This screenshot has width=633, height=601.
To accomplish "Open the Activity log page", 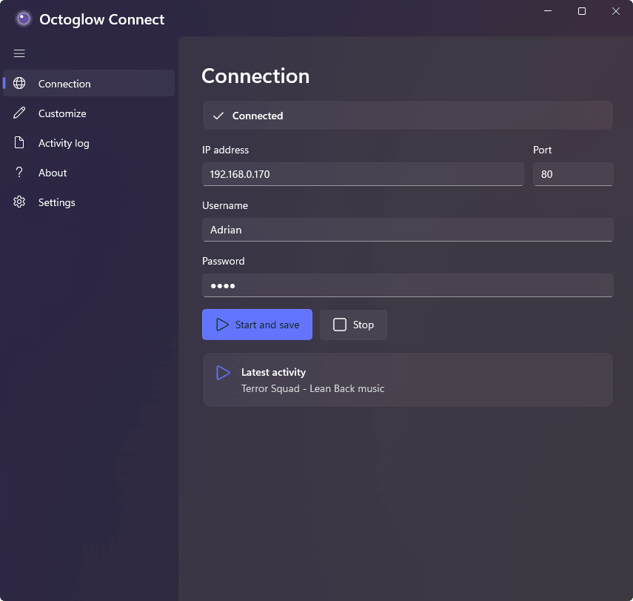I will 89,143.
